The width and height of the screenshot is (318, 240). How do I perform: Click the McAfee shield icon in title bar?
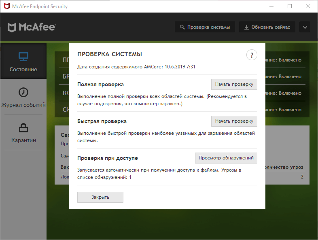pyautogui.click(x=7, y=6)
